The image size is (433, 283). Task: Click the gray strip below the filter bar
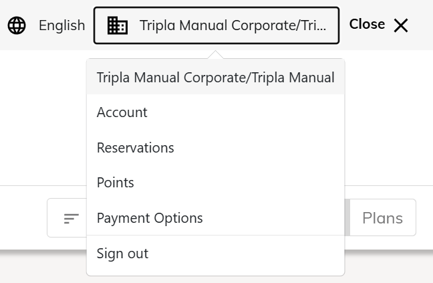pyautogui.click(x=40, y=268)
